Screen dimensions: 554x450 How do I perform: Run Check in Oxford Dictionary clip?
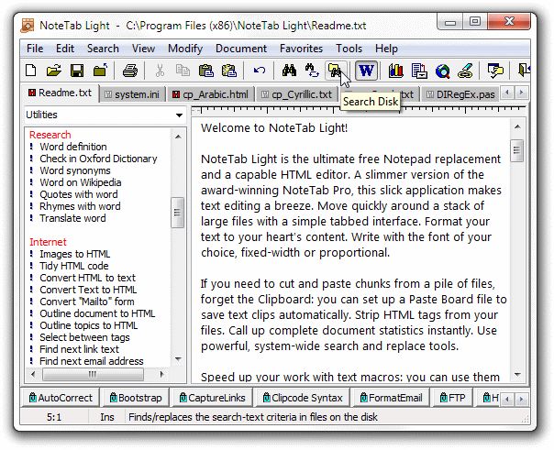click(x=98, y=159)
